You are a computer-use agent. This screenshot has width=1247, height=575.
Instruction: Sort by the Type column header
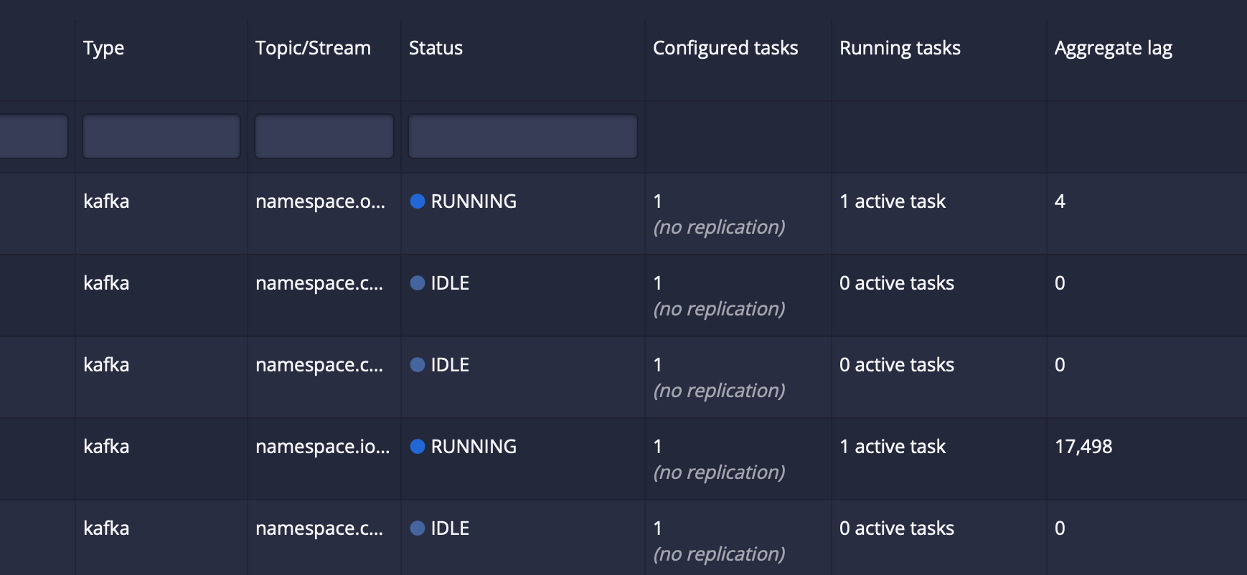click(x=104, y=48)
